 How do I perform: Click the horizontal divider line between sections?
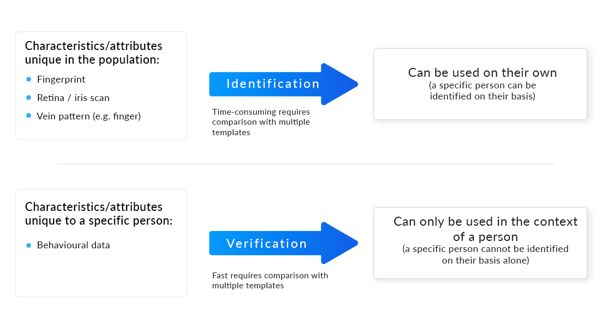point(305,164)
